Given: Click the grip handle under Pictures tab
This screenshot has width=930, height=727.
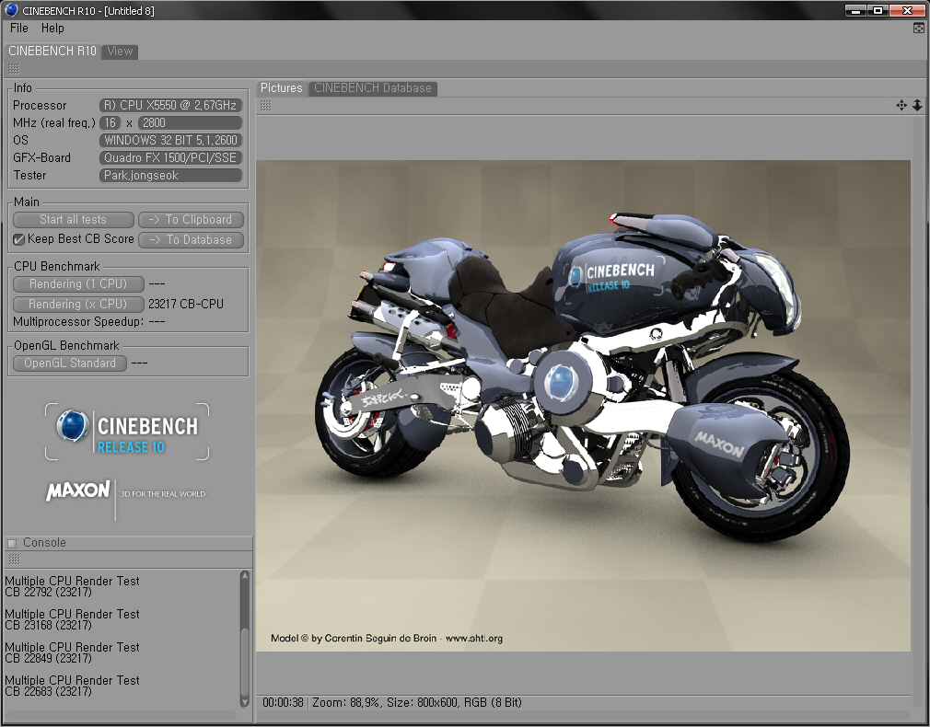Looking at the screenshot, I should point(266,106).
